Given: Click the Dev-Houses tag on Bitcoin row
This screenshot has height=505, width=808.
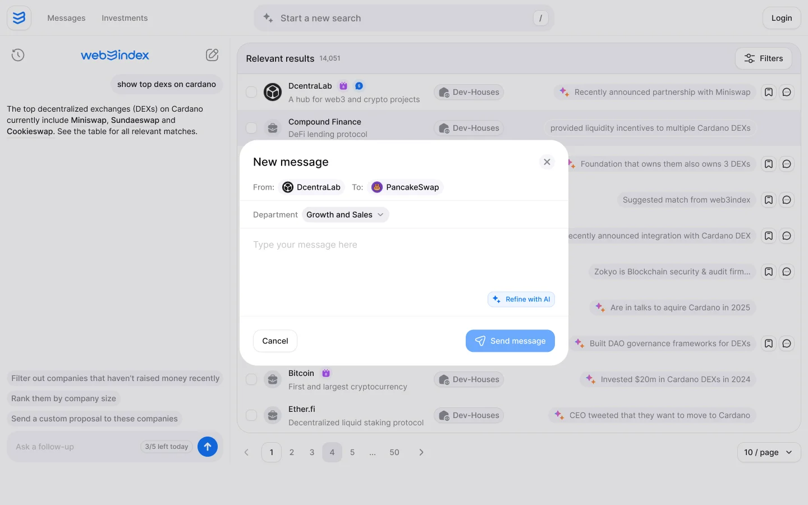Looking at the screenshot, I should (469, 379).
